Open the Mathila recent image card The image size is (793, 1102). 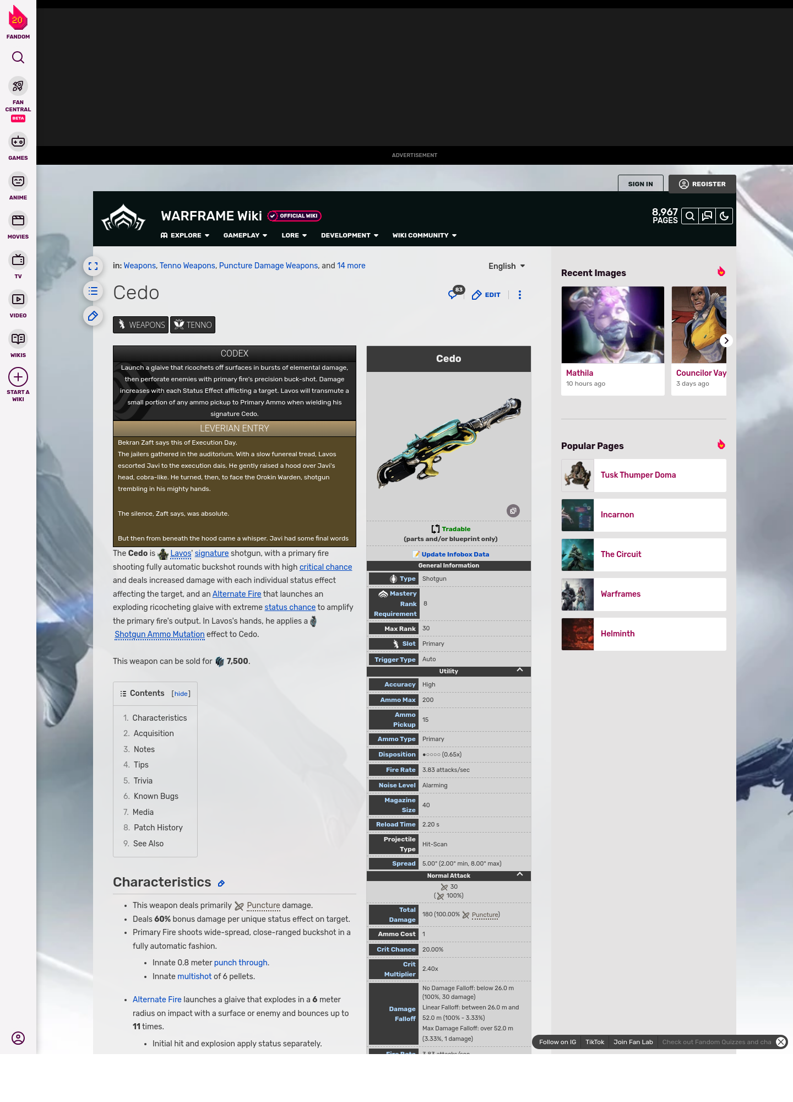click(x=613, y=341)
